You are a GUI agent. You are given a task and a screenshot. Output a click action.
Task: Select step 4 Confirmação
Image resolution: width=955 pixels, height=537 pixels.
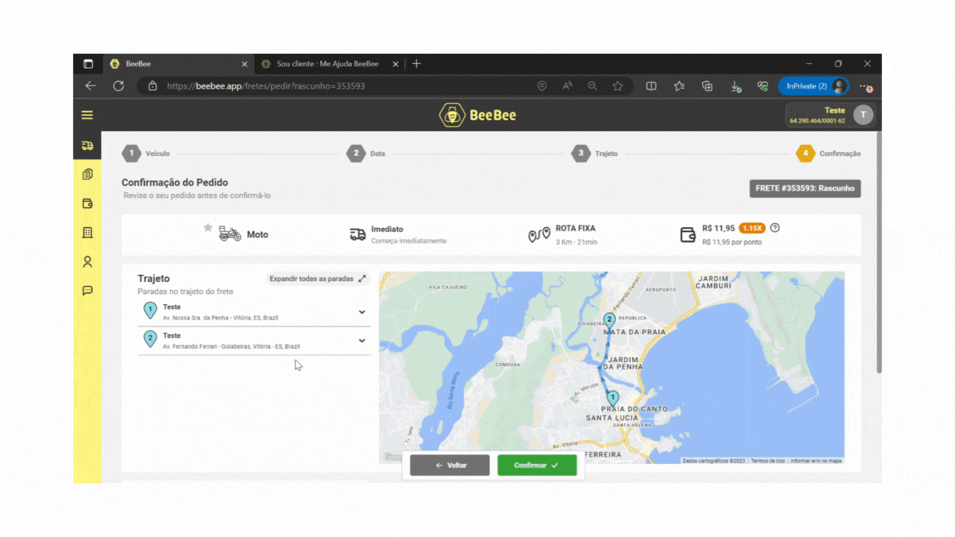click(x=828, y=153)
